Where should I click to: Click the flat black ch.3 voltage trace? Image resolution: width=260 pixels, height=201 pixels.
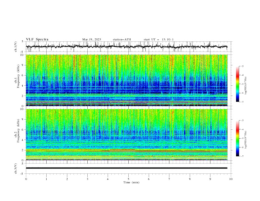[x=126, y=168]
